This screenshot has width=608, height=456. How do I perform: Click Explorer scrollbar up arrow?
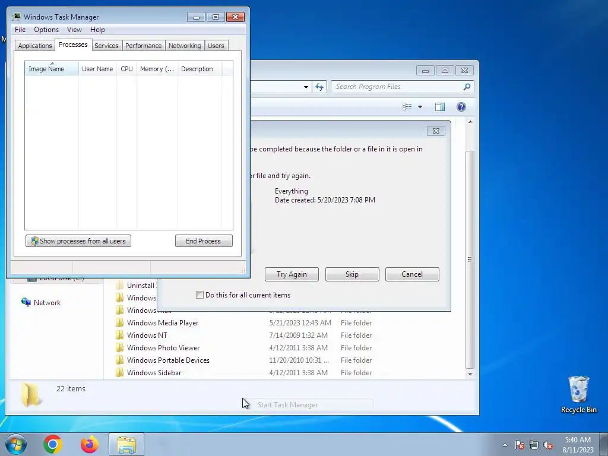pyautogui.click(x=470, y=122)
